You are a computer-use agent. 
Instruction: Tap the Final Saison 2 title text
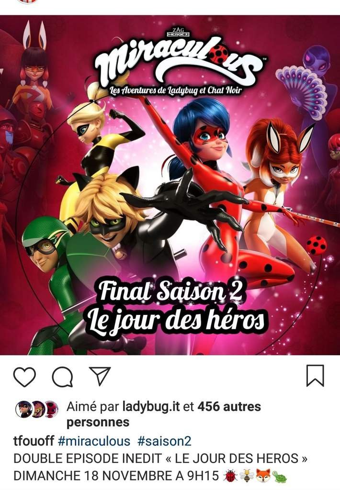click(171, 290)
